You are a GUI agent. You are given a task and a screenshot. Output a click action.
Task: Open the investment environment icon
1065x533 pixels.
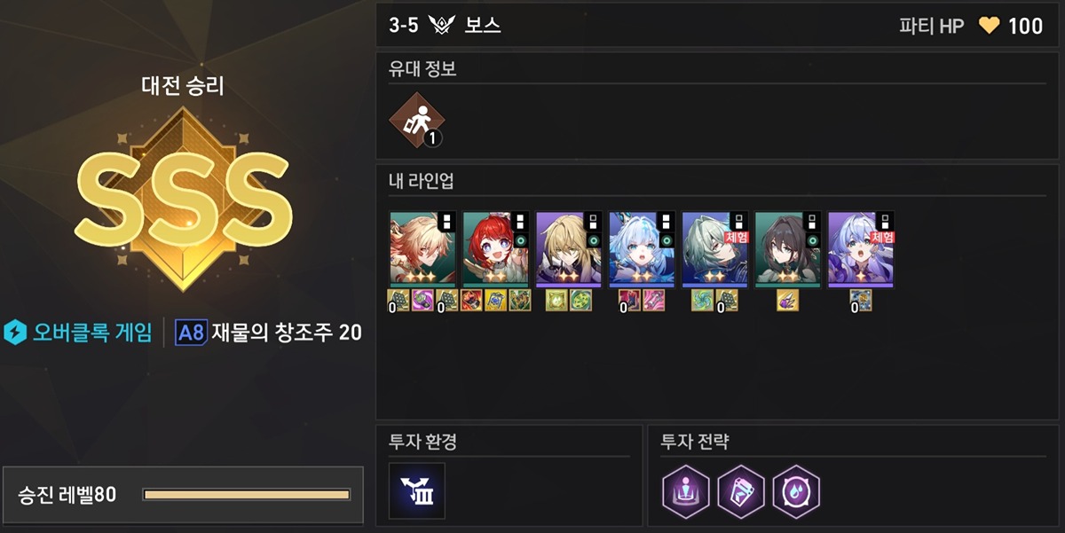(x=417, y=490)
